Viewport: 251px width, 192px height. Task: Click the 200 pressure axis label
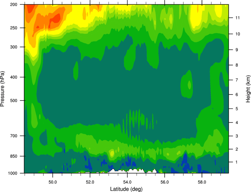[14, 4]
